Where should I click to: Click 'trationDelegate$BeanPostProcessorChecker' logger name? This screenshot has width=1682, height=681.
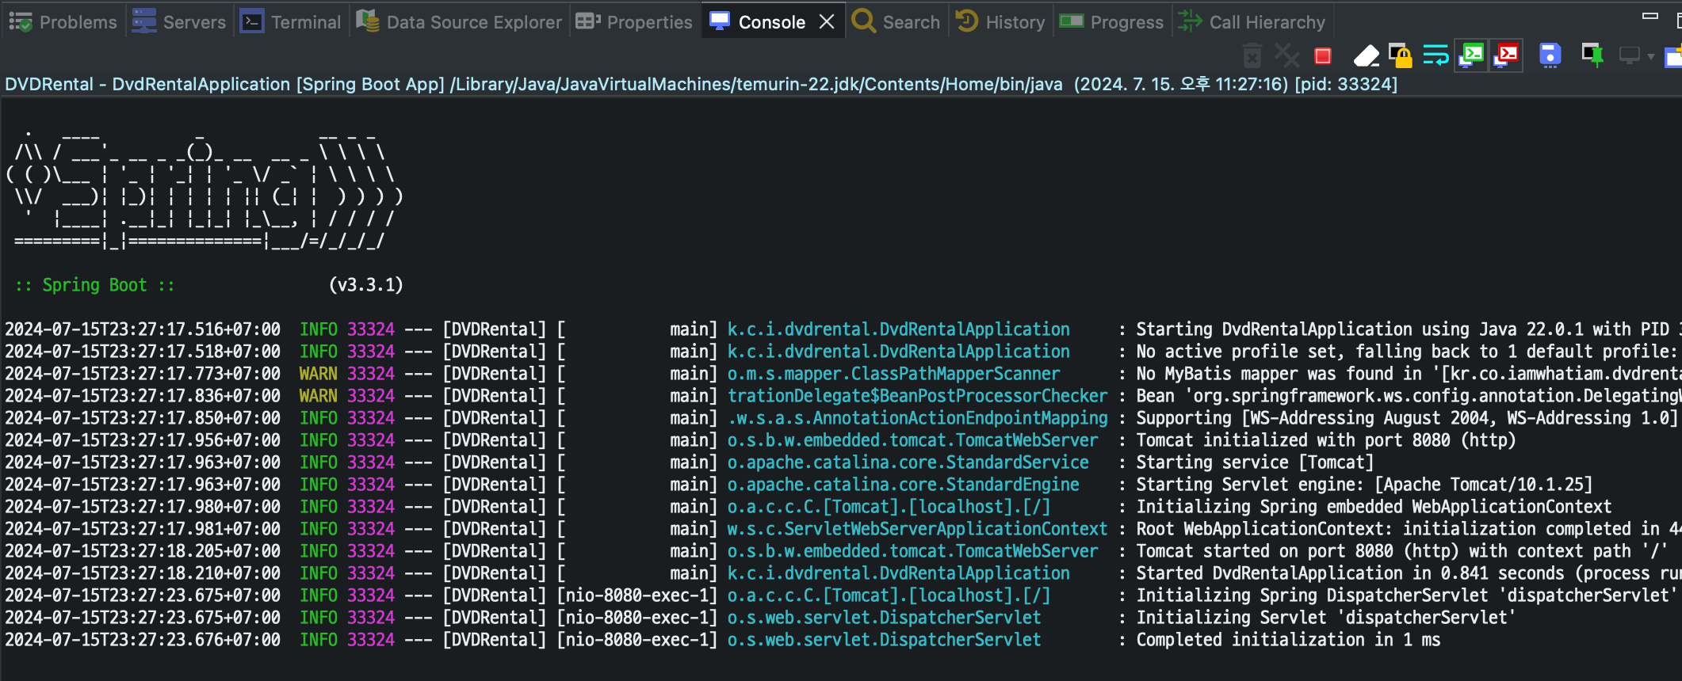[x=917, y=396]
